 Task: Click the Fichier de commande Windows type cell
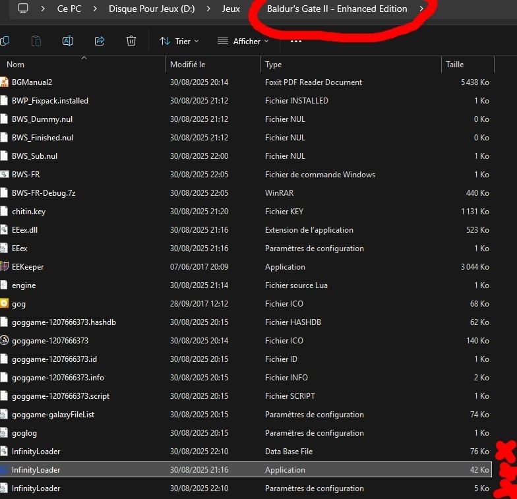pos(320,174)
